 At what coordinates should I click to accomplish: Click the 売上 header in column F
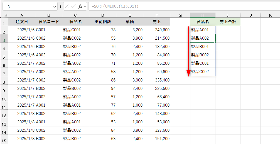click(157, 22)
